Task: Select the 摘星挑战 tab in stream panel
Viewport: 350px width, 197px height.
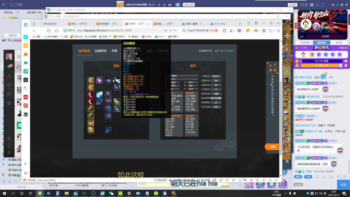Action: pyautogui.click(x=322, y=43)
